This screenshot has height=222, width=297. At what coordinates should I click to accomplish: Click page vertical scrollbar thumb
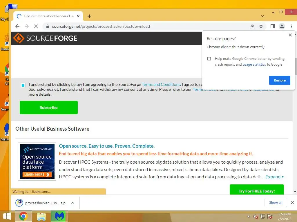tap(296, 66)
